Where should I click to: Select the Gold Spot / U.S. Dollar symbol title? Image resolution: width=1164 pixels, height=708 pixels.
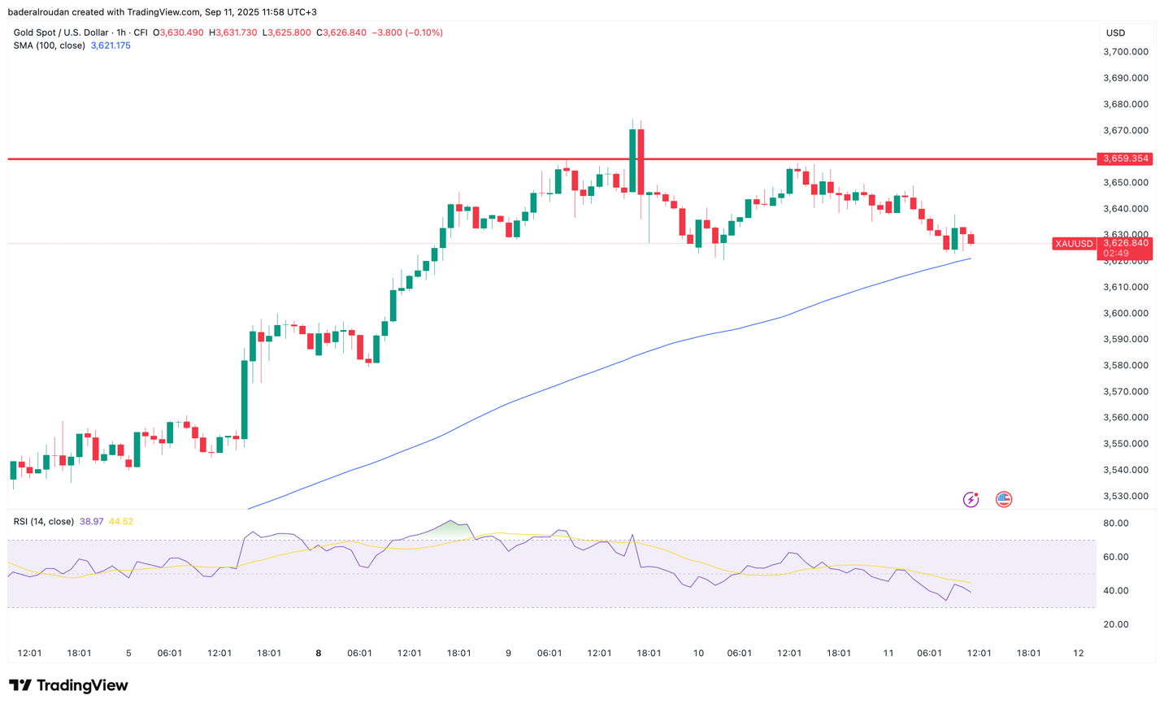[x=61, y=33]
